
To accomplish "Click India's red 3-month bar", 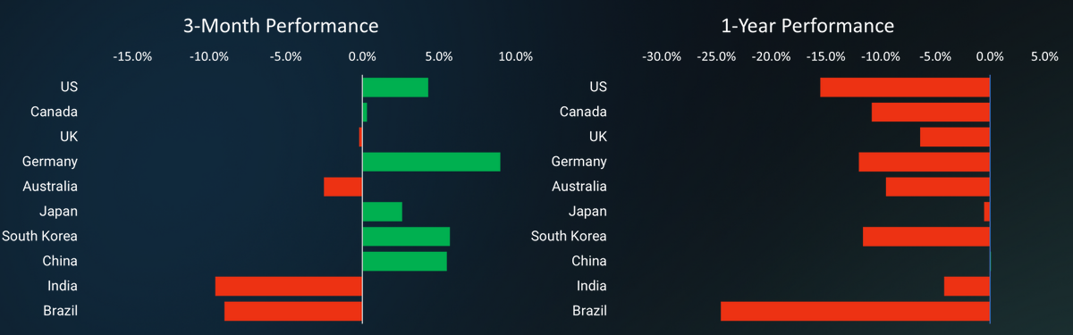I will pos(289,286).
